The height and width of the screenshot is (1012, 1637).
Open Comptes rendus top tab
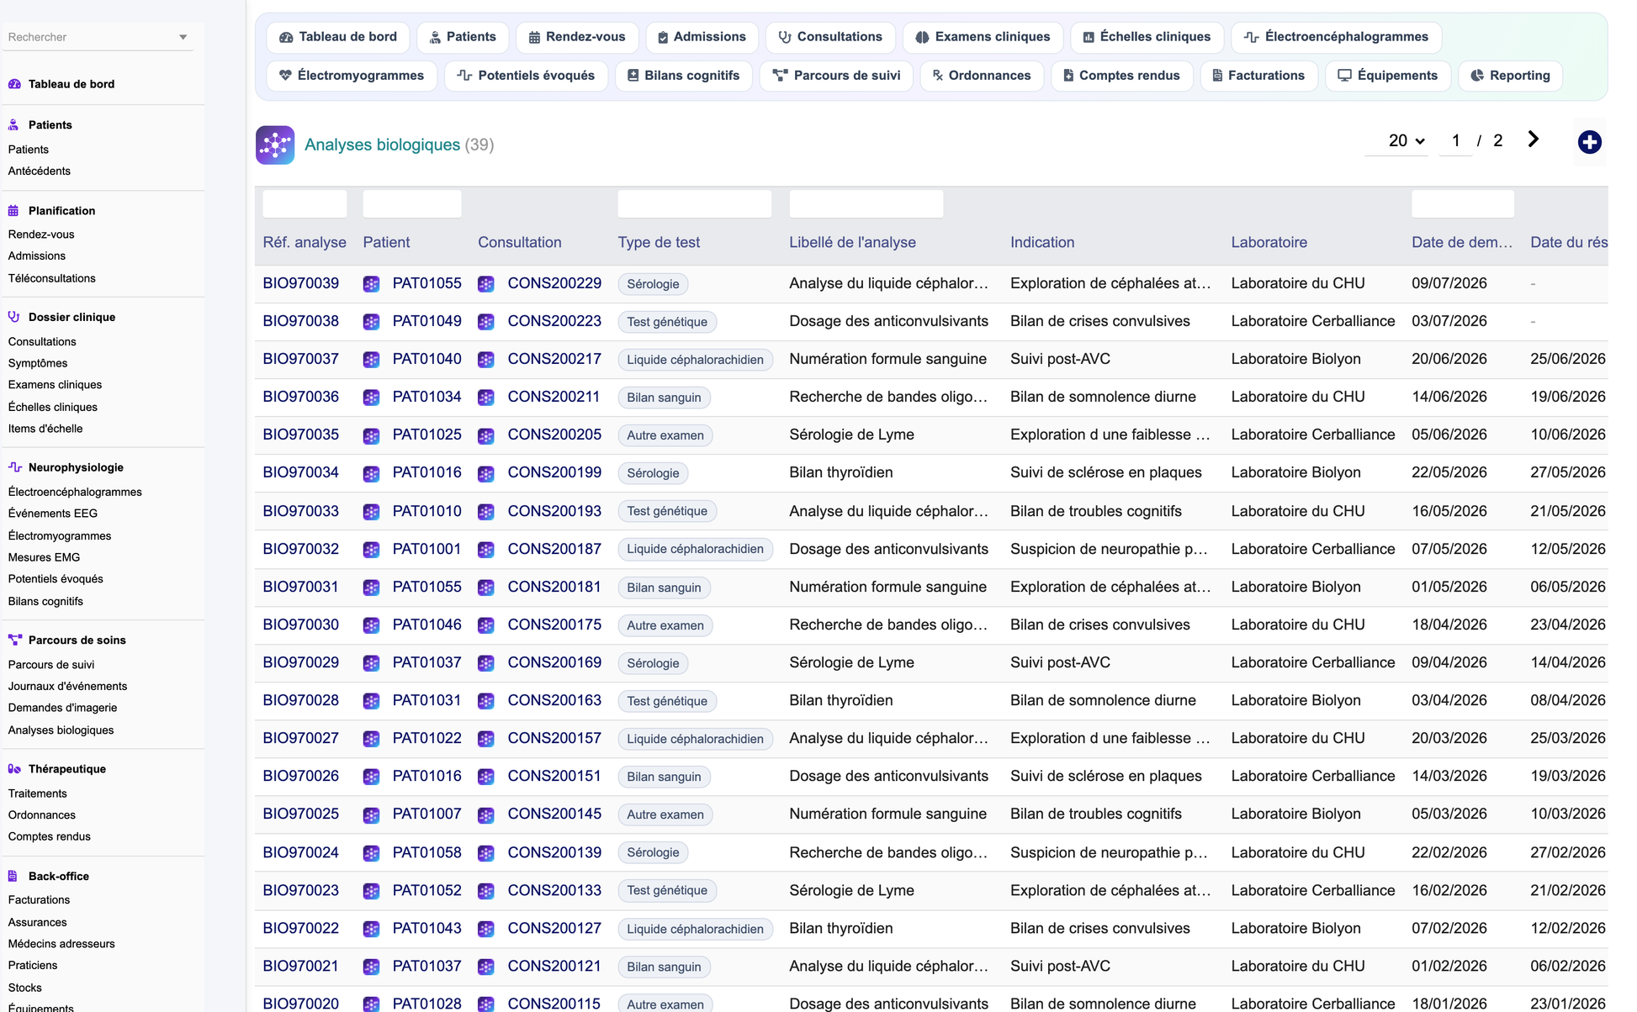pyautogui.click(x=1121, y=76)
